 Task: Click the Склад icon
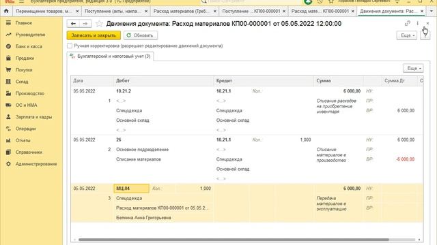8,82
